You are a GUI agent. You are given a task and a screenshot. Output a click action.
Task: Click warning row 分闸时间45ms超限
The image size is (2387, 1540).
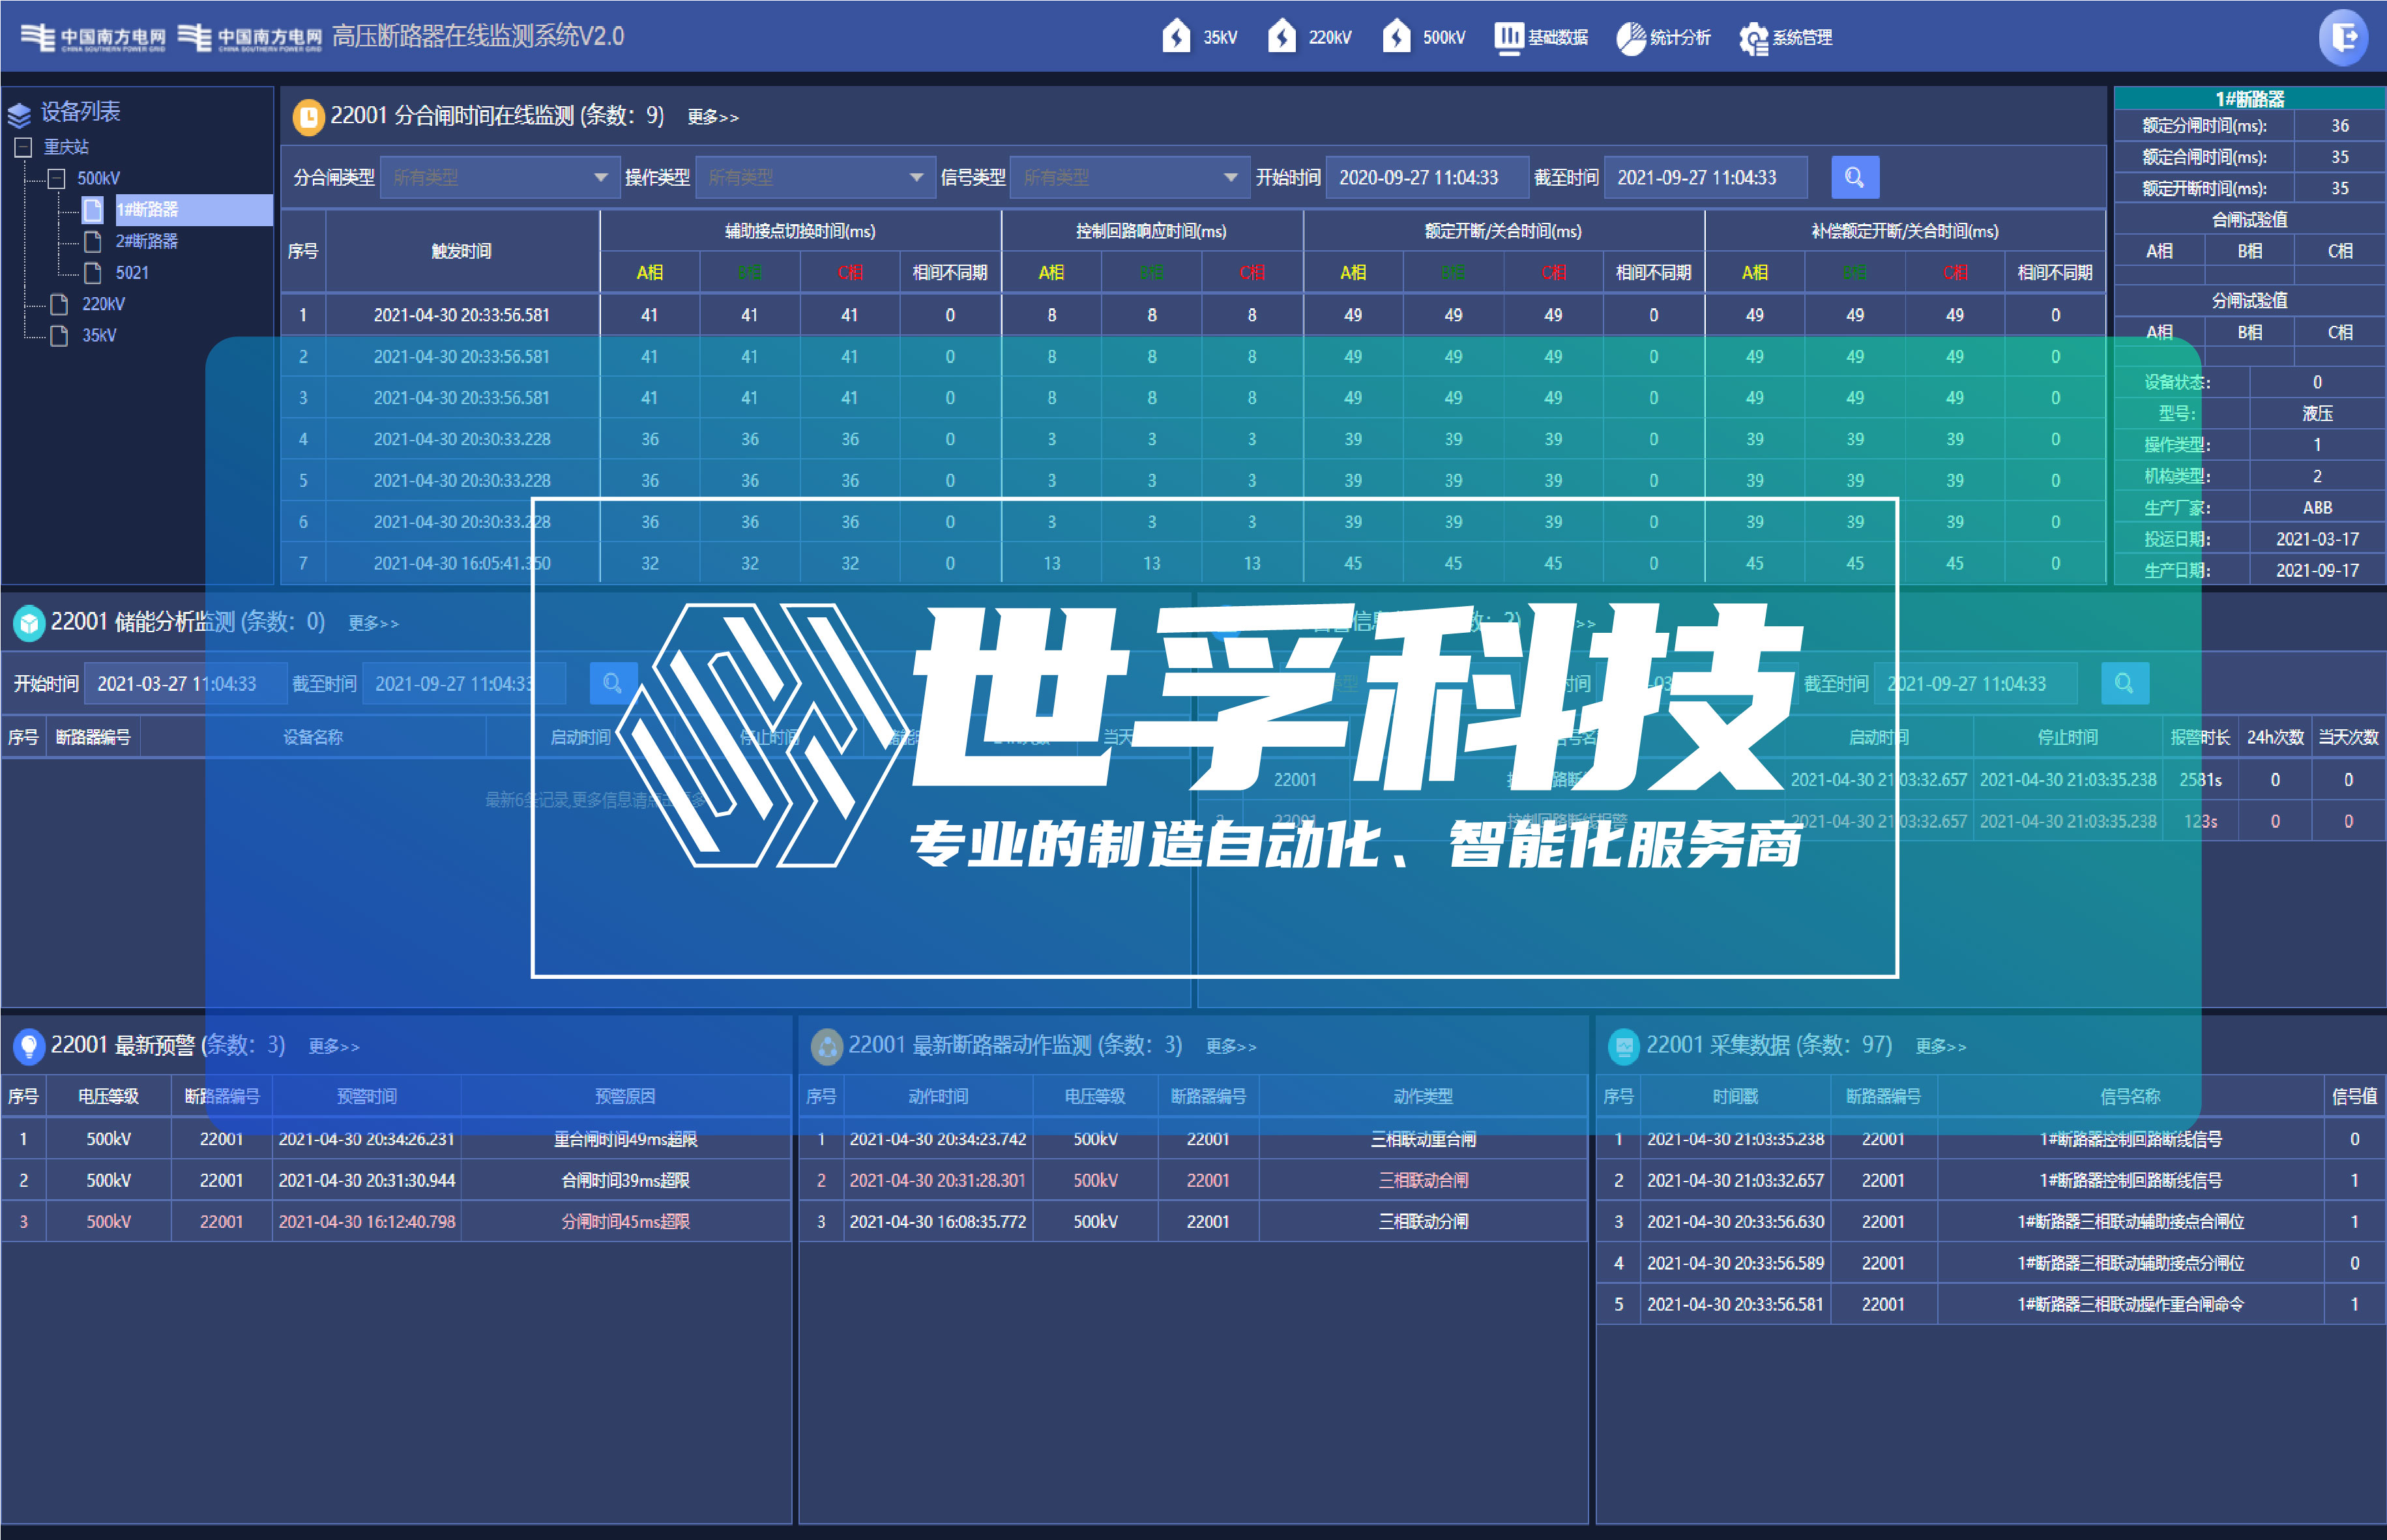(396, 1221)
